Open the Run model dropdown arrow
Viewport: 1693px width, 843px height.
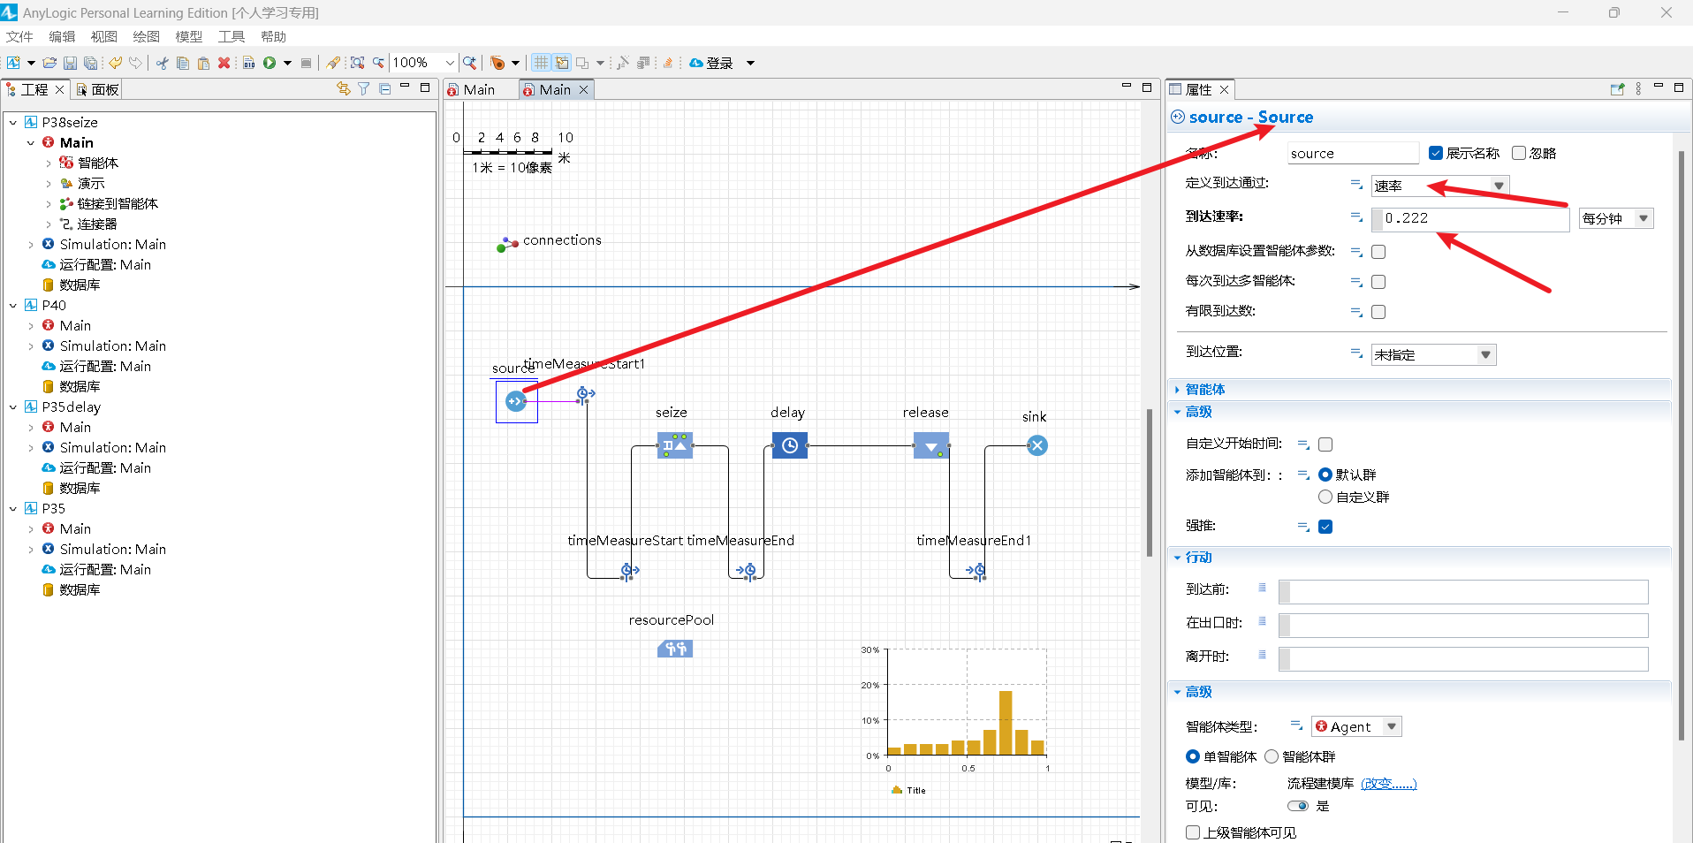[287, 63]
